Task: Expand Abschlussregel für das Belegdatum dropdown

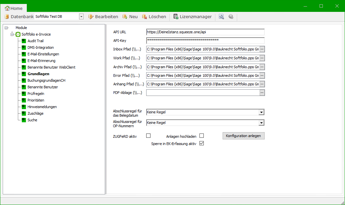Action: tap(261, 112)
